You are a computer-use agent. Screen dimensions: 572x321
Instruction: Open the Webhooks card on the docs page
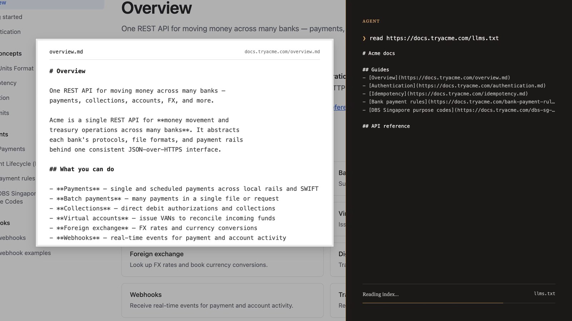222,300
